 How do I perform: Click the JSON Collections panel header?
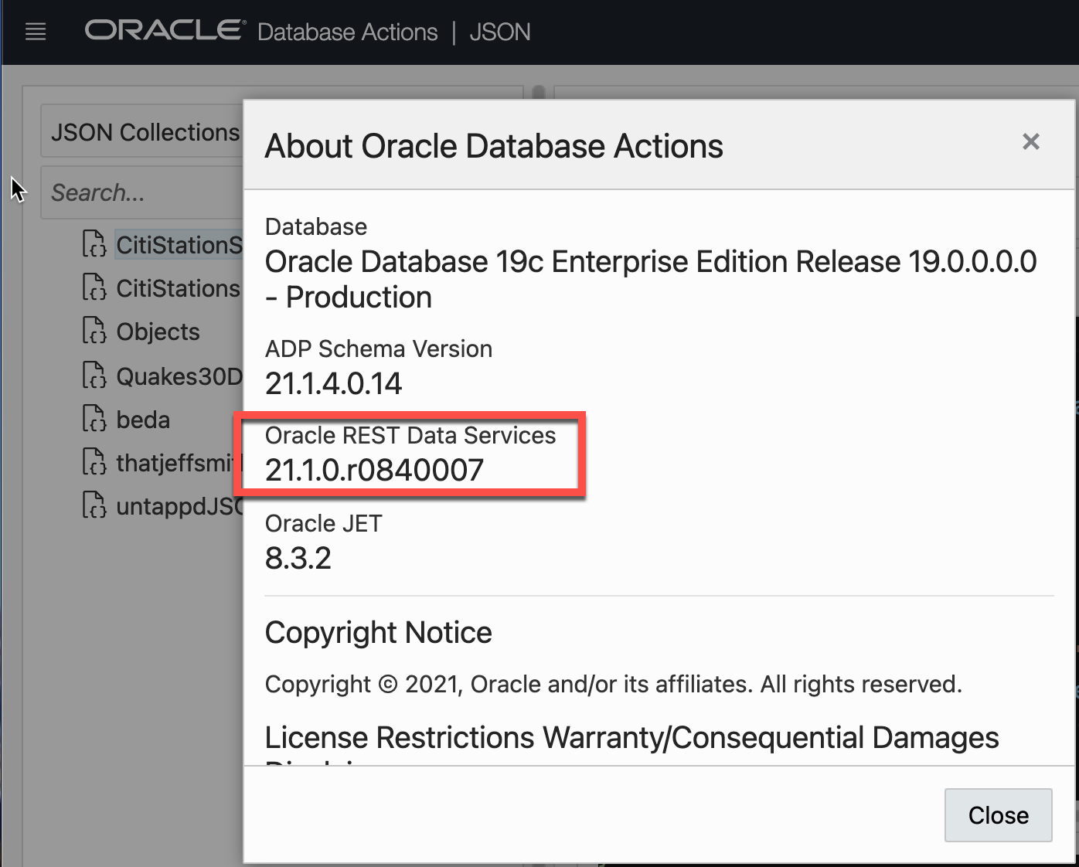[145, 132]
